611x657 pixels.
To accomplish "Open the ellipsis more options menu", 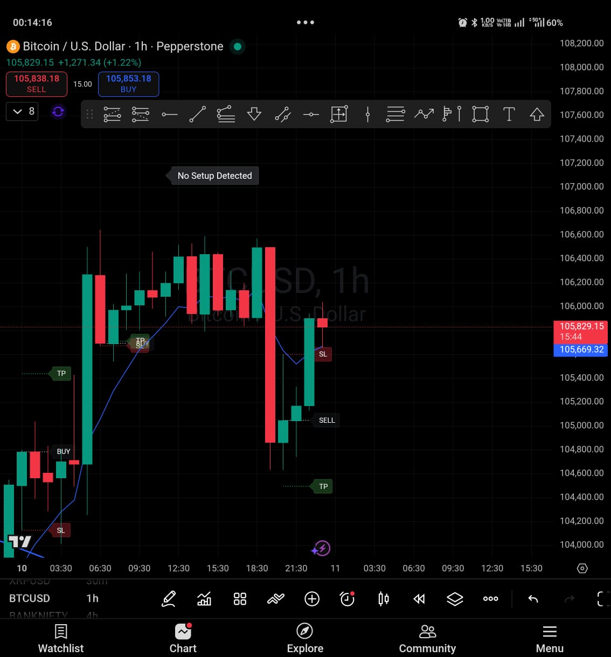I will 490,599.
